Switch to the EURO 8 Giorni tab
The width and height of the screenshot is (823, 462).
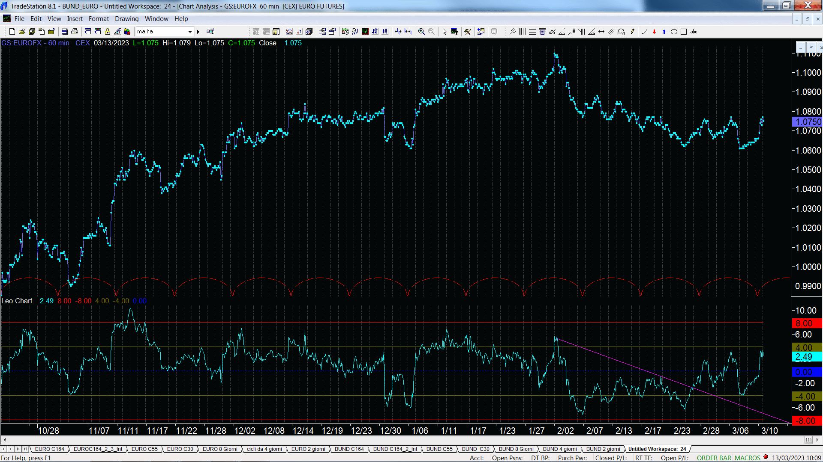pos(220,449)
